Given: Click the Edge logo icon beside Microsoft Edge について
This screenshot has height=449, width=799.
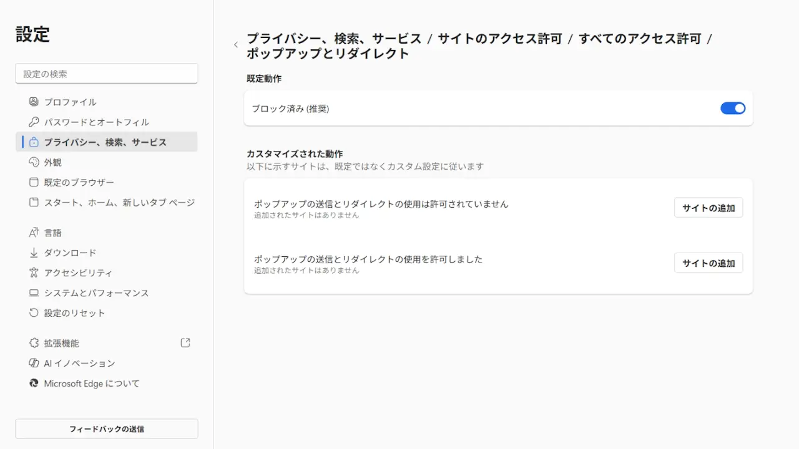Looking at the screenshot, I should pyautogui.click(x=34, y=384).
